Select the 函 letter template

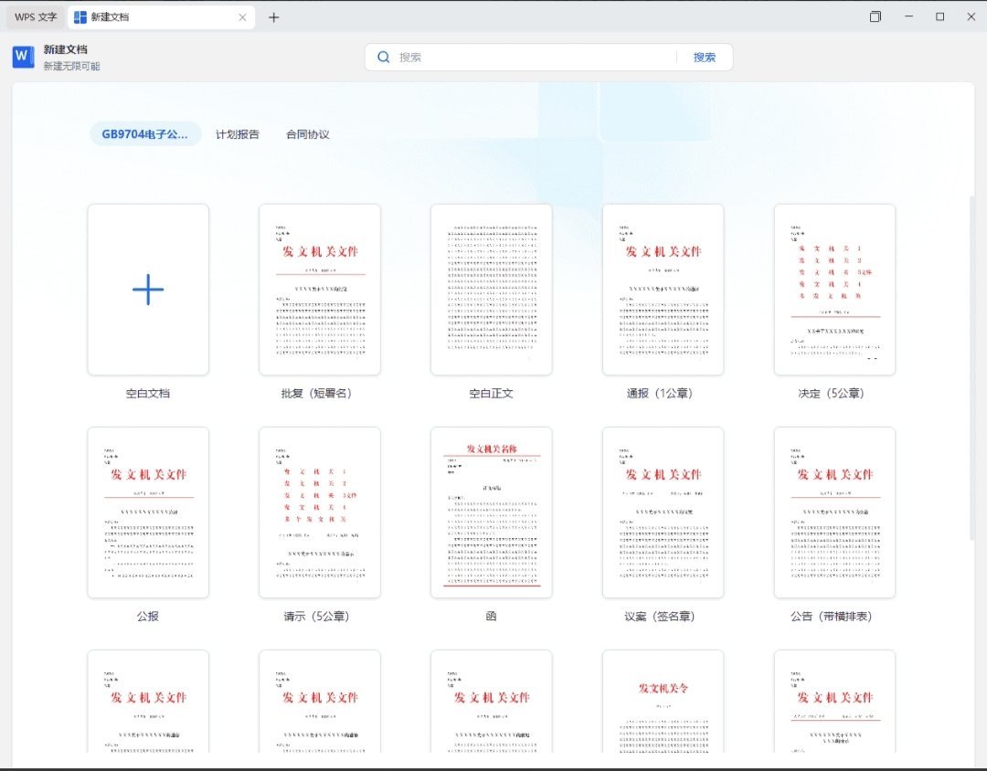click(x=492, y=512)
